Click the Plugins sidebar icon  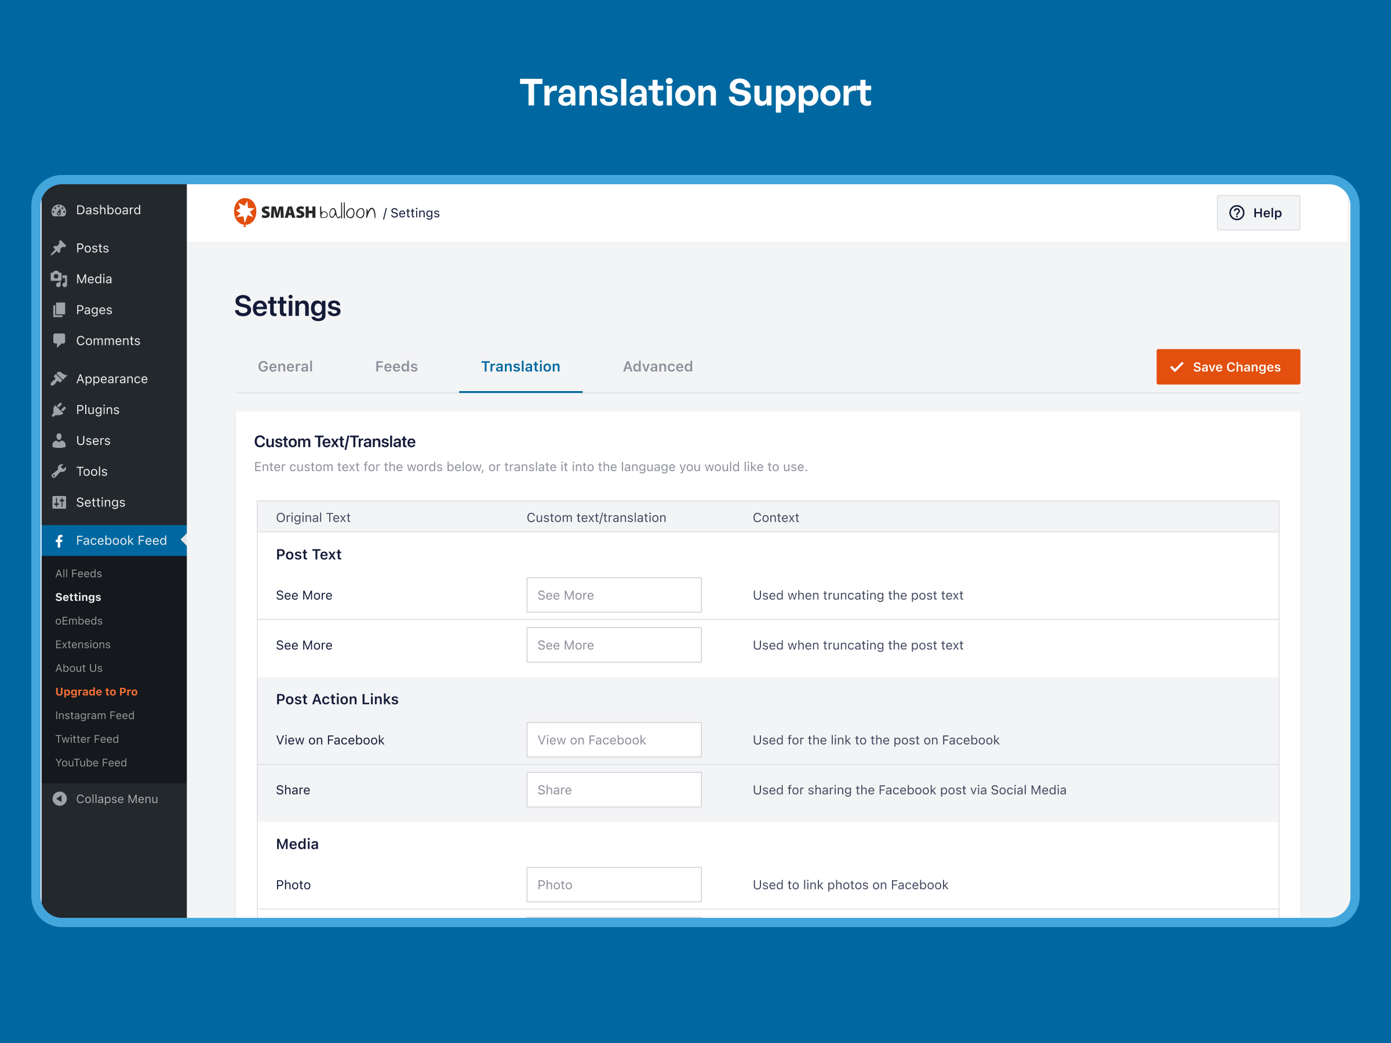(x=59, y=410)
